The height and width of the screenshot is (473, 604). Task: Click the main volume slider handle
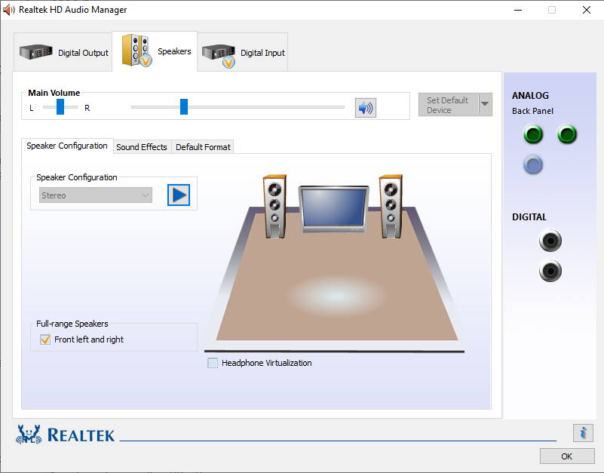click(x=184, y=107)
